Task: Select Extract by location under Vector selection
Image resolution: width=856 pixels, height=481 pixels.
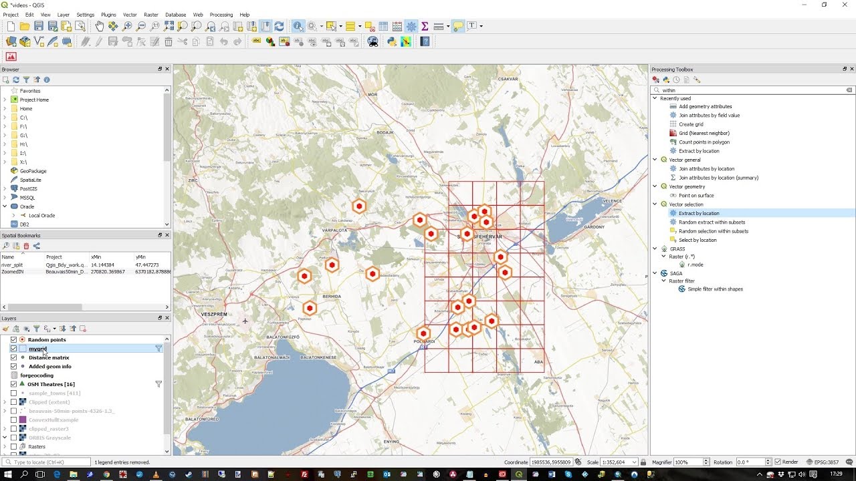Action: point(699,213)
